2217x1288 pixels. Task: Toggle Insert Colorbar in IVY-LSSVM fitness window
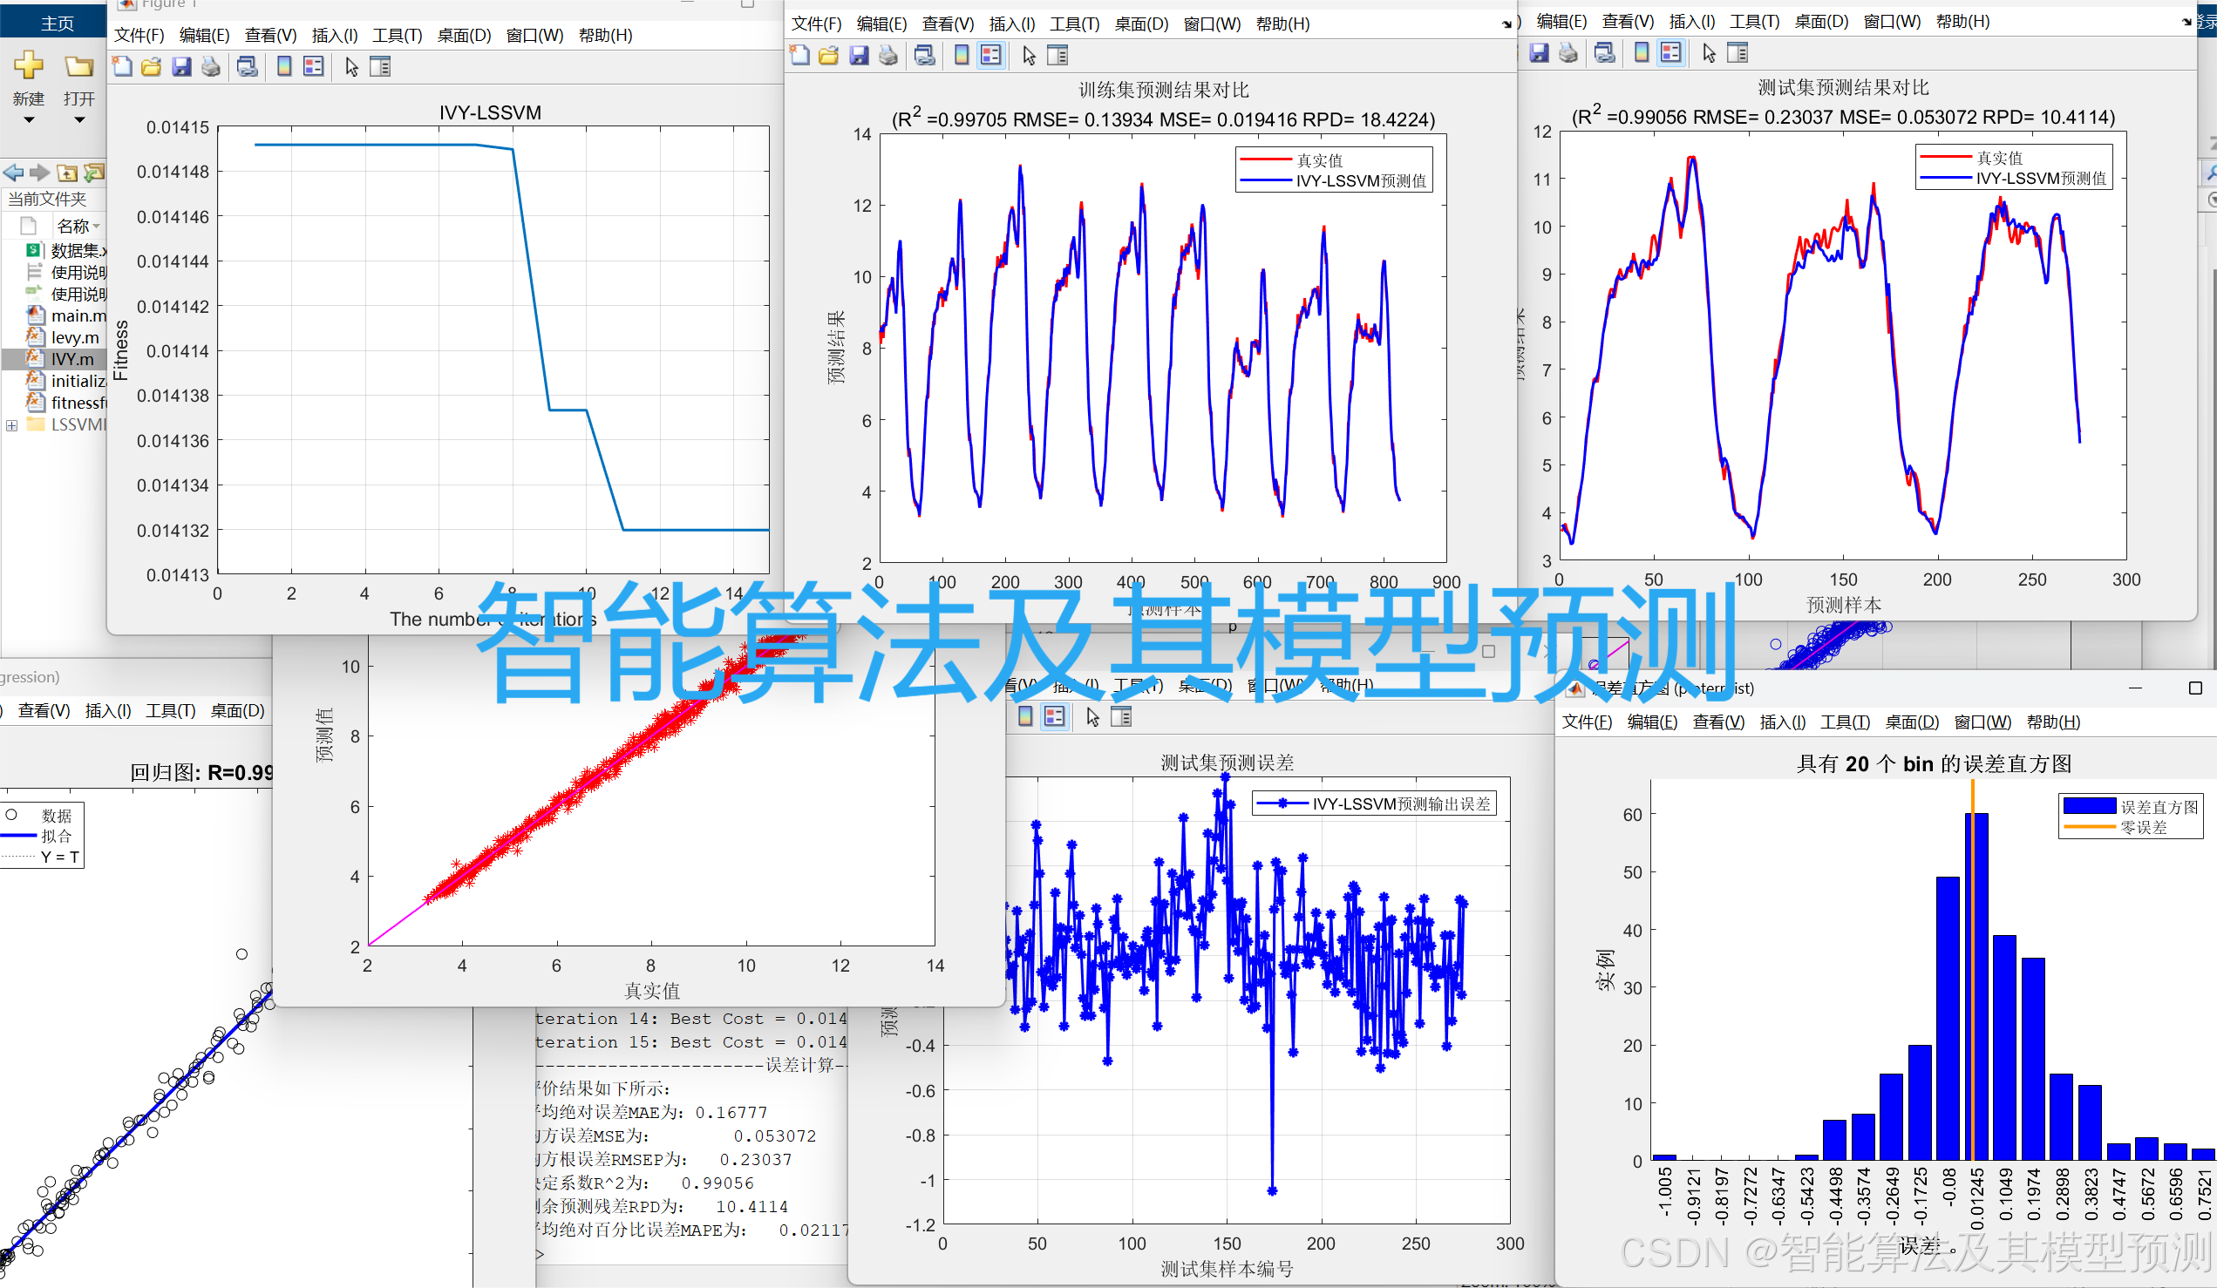point(284,67)
